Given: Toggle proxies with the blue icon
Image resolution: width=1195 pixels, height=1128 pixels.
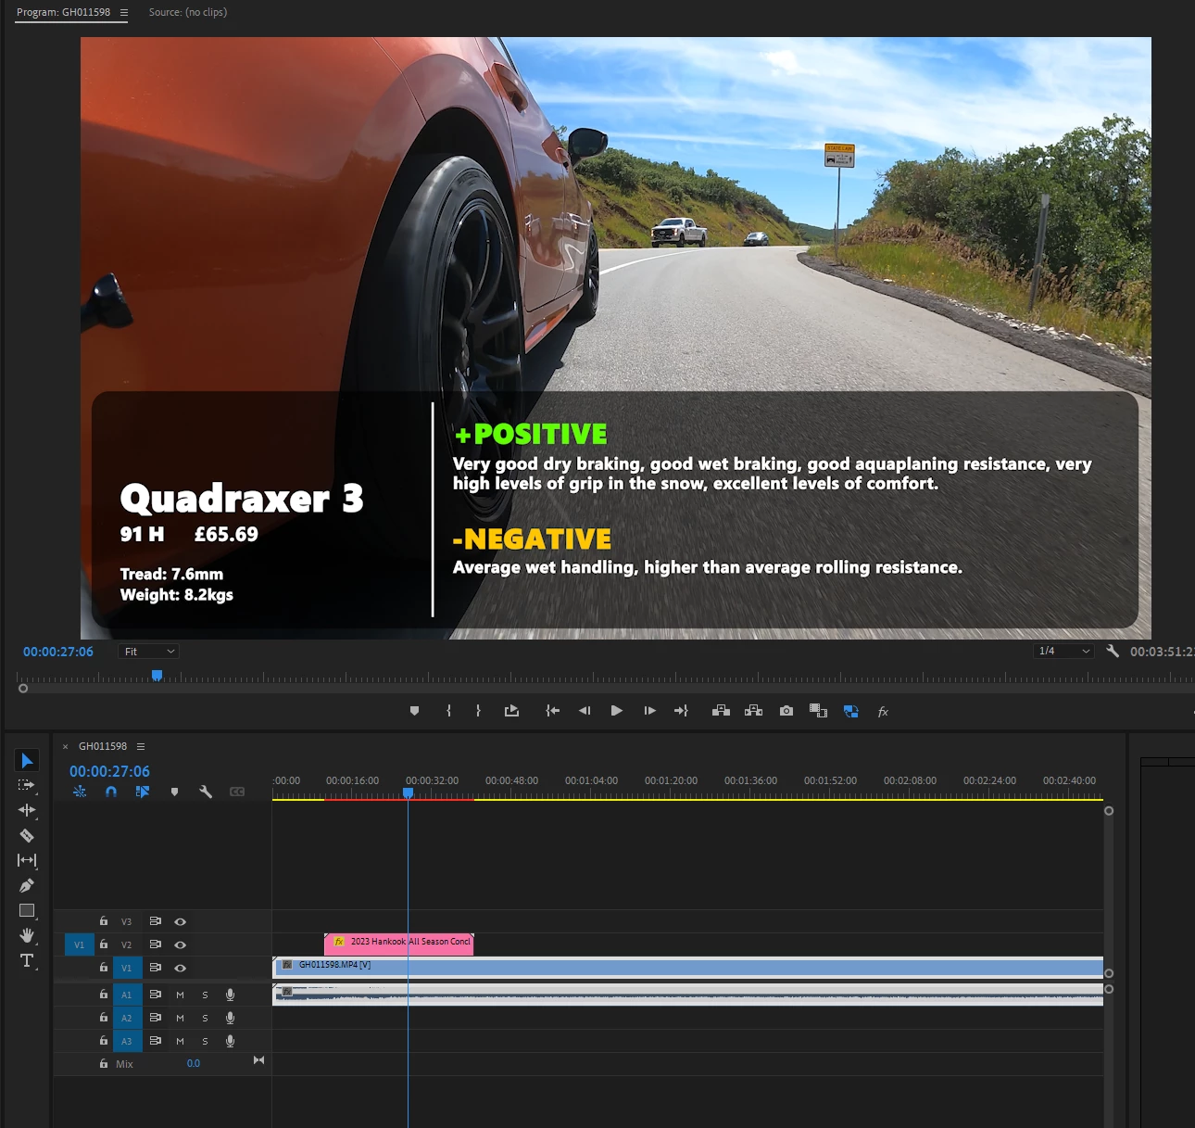Looking at the screenshot, I should coord(850,711).
